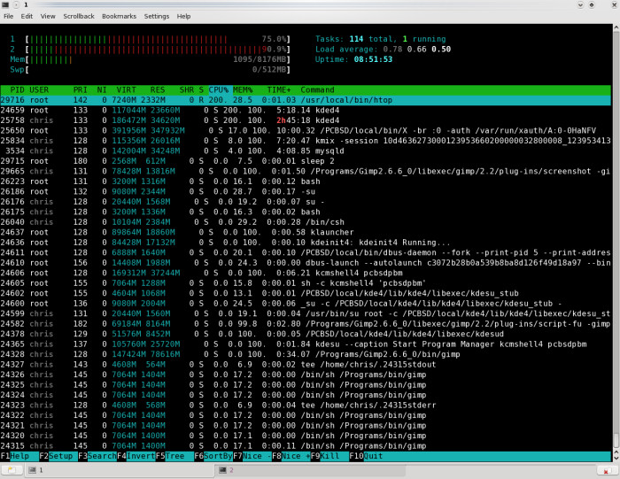Select the sleep 2 process row
620x479 pixels.
(306, 161)
